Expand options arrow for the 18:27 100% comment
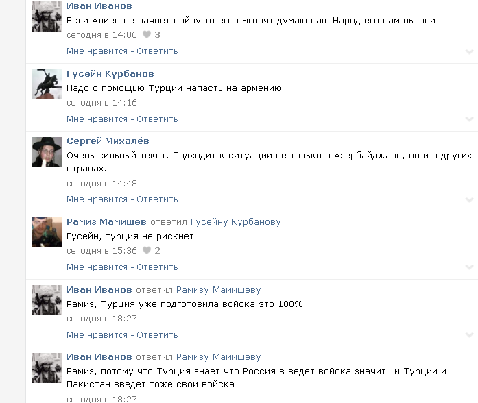The height and width of the screenshot is (403, 478). (469, 335)
